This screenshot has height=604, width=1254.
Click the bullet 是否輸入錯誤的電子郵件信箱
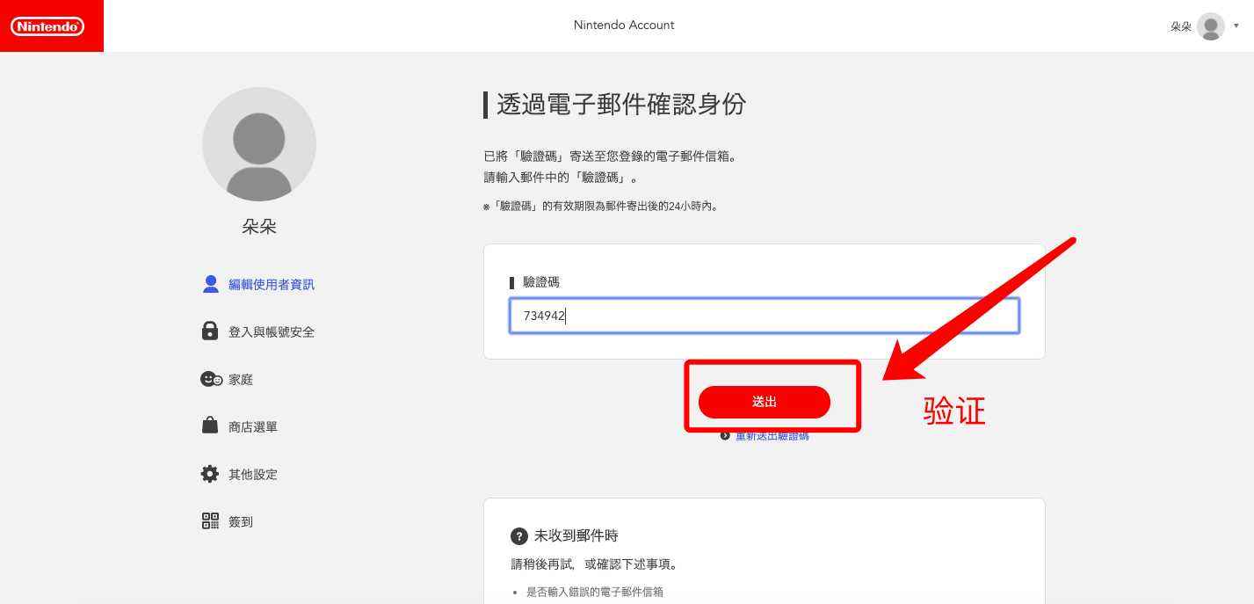click(595, 592)
